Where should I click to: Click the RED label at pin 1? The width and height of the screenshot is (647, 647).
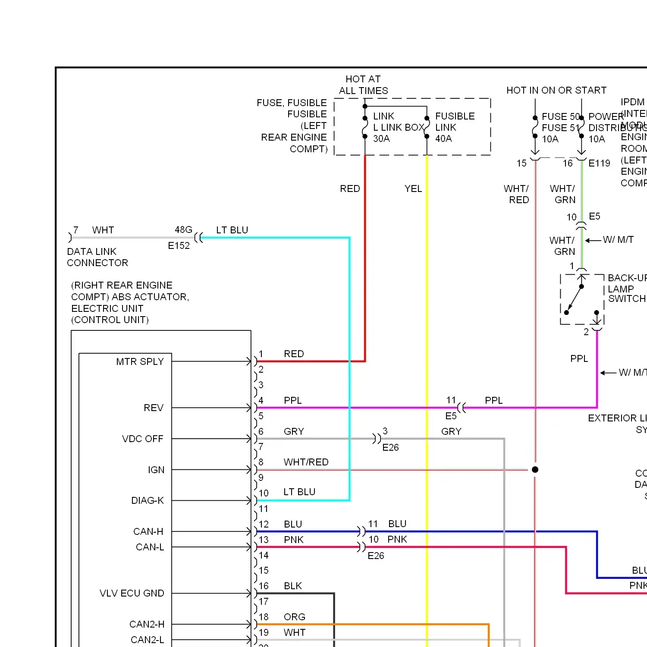coord(294,354)
